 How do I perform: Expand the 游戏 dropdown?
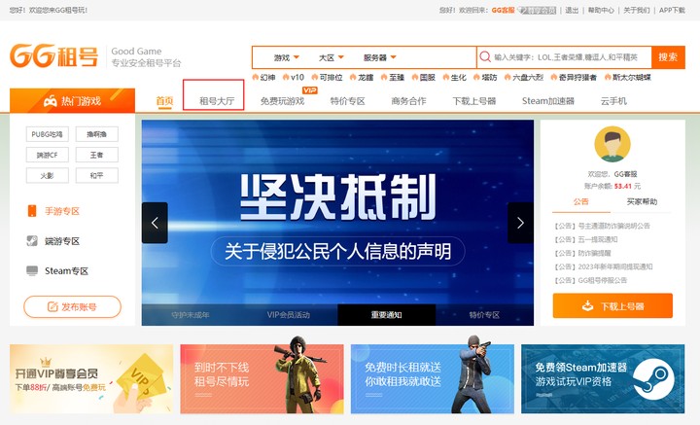pos(286,57)
